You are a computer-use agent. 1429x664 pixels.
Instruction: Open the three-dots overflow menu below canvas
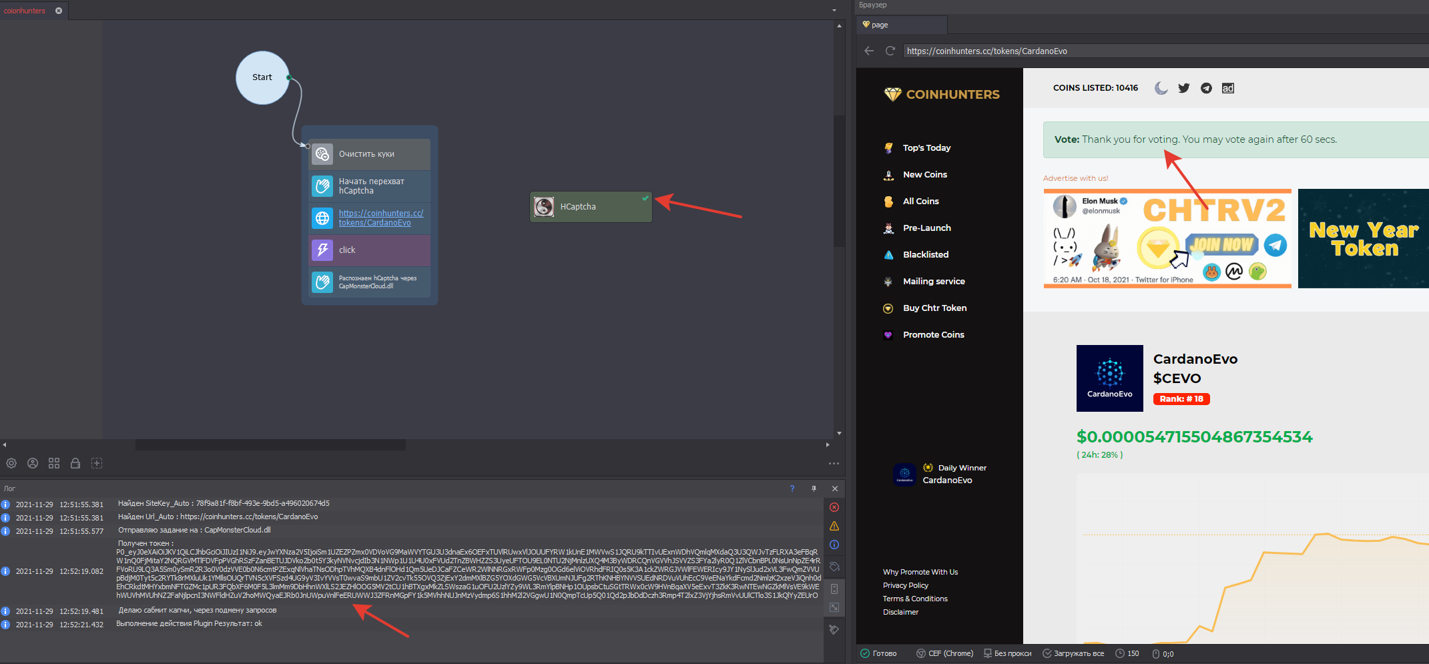pos(834,463)
